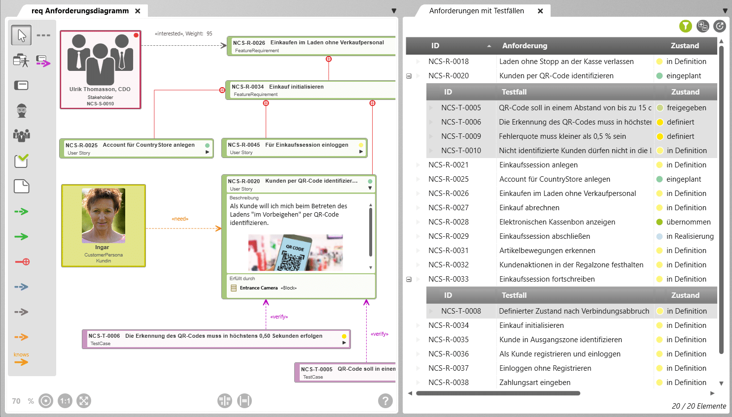Switch to req Anforderungsdiagramm tab
The width and height of the screenshot is (732, 417).
(x=80, y=11)
